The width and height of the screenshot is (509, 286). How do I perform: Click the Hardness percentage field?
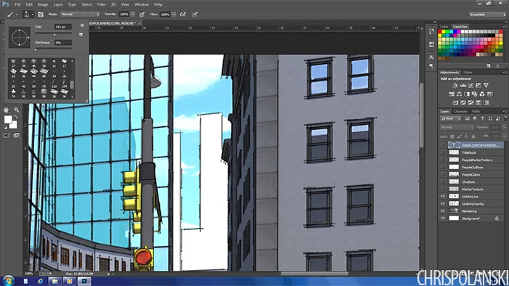[63, 43]
